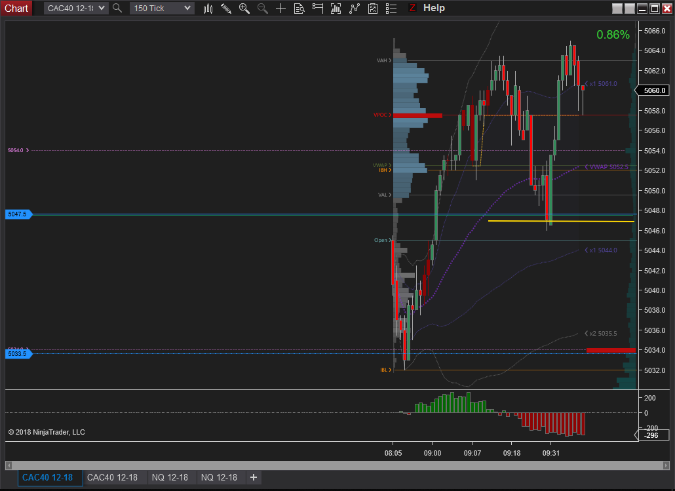This screenshot has width=675, height=491.
Task: Minimize the chart window
Action: pos(642,9)
